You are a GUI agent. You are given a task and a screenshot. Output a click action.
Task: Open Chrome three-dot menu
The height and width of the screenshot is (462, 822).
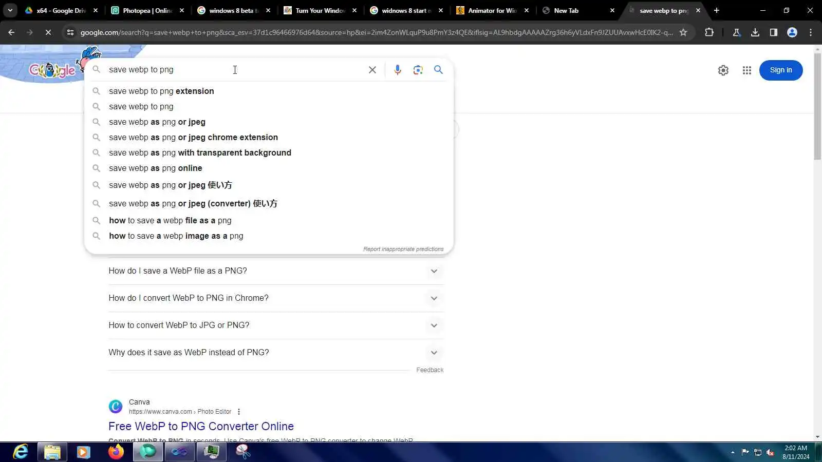point(811,32)
